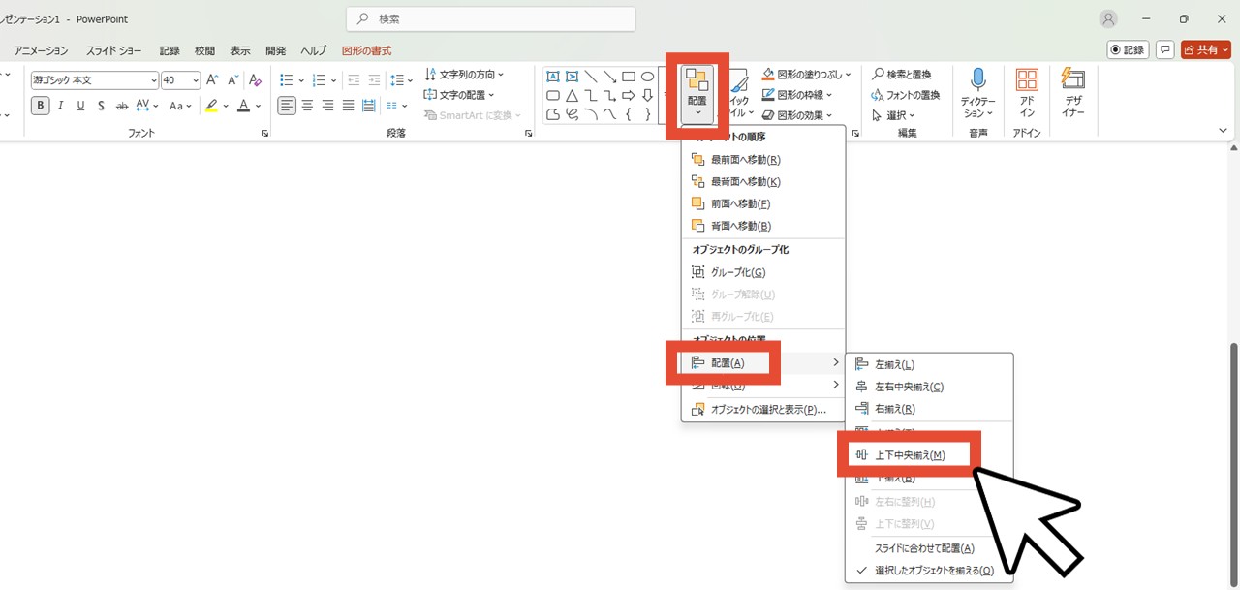The height and width of the screenshot is (590, 1240).
Task: Click the 共有 share button
Action: [1205, 49]
